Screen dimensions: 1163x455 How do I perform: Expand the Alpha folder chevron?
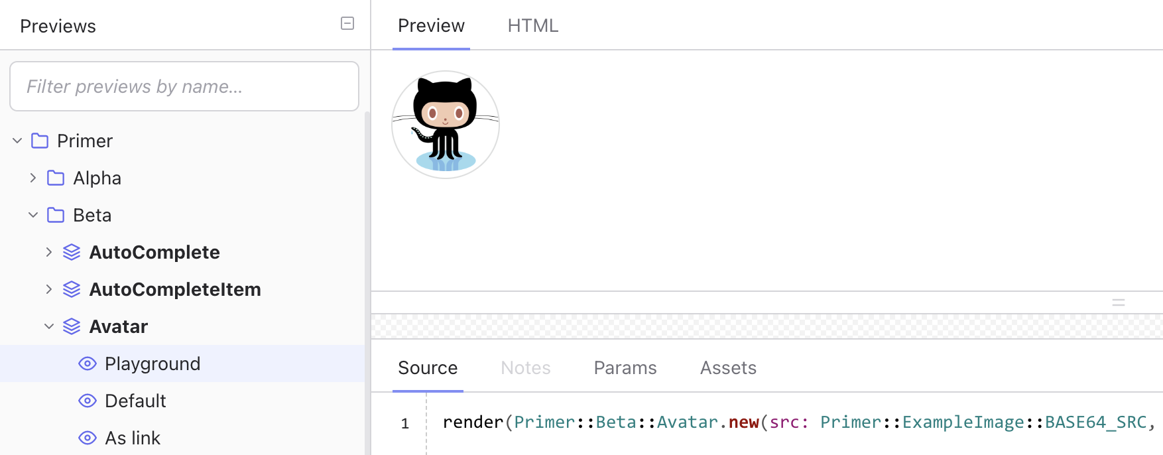point(33,178)
